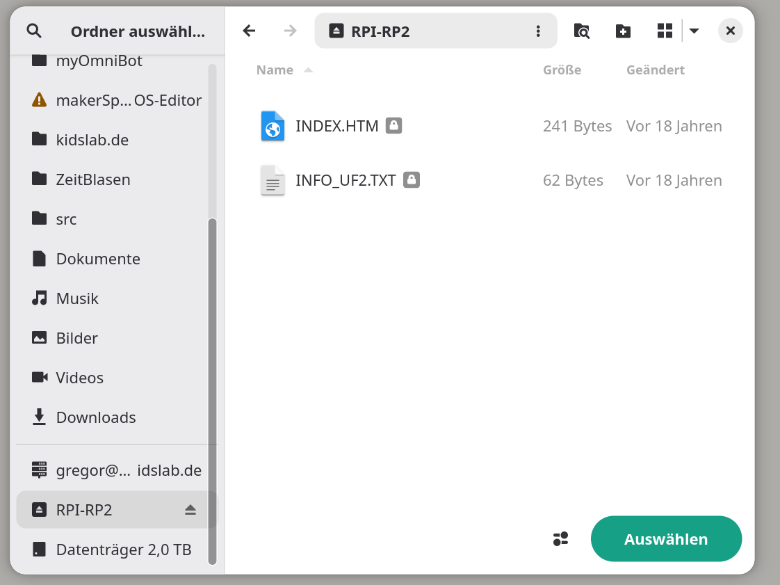Viewport: 780px width, 585px height.
Task: Close the folder chooser dialog
Action: click(730, 31)
